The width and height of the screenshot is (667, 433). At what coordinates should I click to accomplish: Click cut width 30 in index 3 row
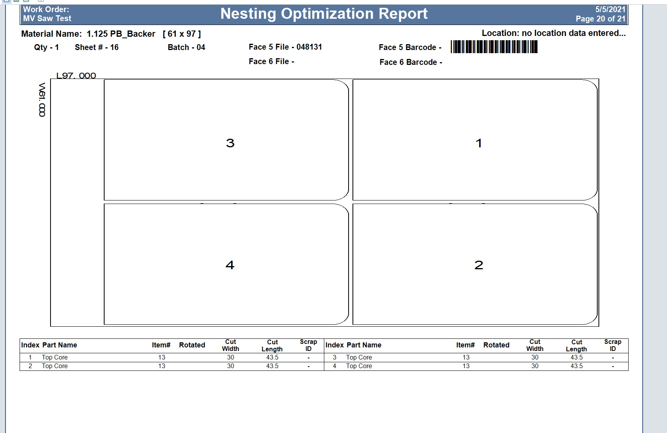point(535,357)
